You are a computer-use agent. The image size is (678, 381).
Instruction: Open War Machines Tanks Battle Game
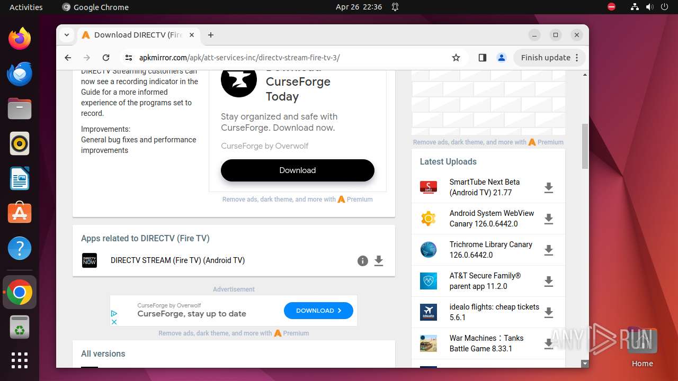click(x=486, y=343)
